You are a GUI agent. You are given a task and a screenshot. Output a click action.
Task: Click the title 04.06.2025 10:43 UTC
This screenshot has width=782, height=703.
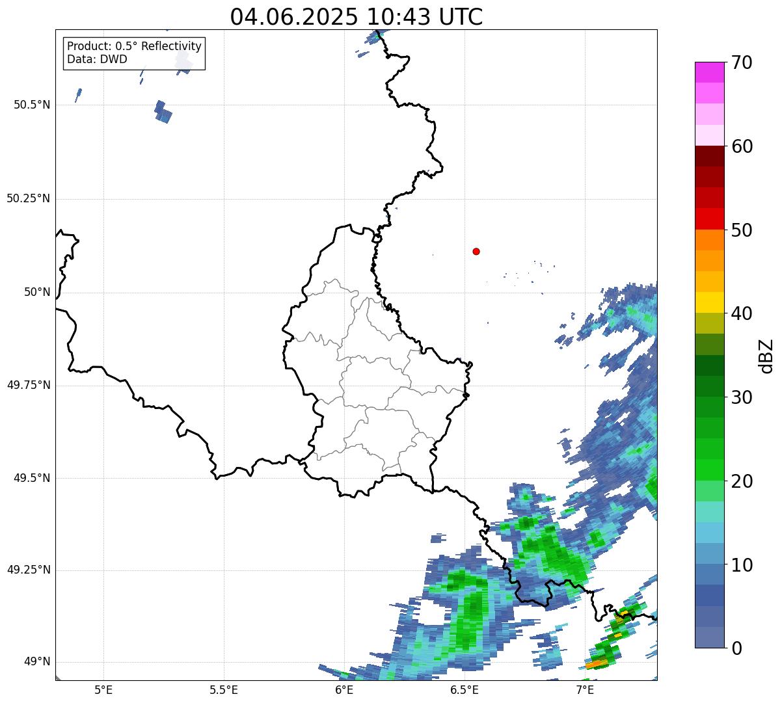[357, 17]
